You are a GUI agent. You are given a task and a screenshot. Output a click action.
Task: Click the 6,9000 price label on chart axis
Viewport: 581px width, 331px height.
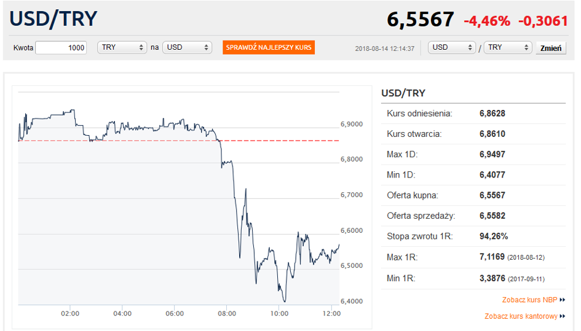click(352, 124)
